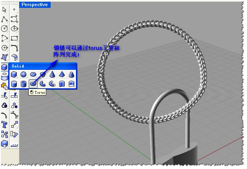
Task: Click the Torus tool in Solid flyout
Action: pyautogui.click(x=33, y=84)
